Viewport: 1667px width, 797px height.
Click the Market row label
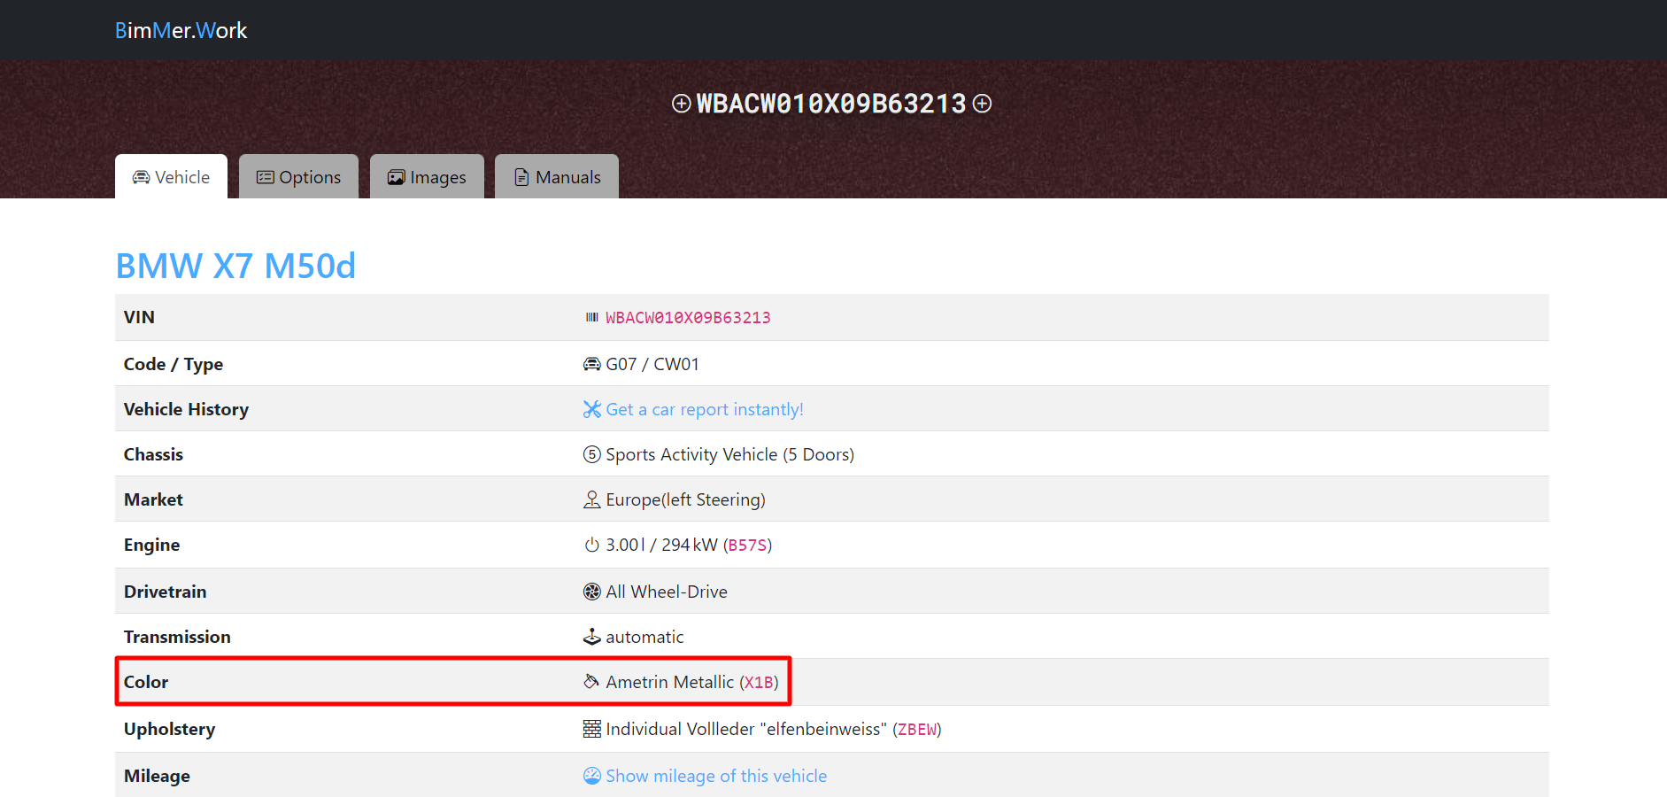pos(153,499)
